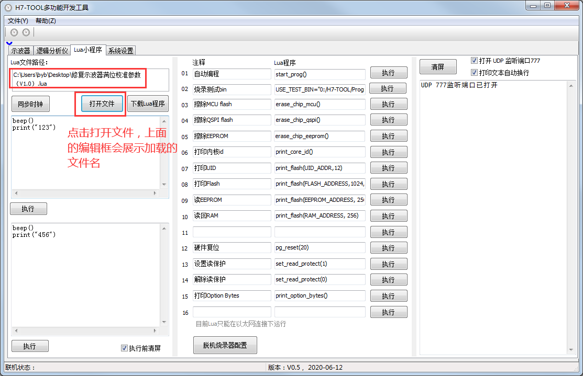Screen dimensions: 583x376
Task: Click the 联机状态 status bar entry
Action: (x=20, y=368)
